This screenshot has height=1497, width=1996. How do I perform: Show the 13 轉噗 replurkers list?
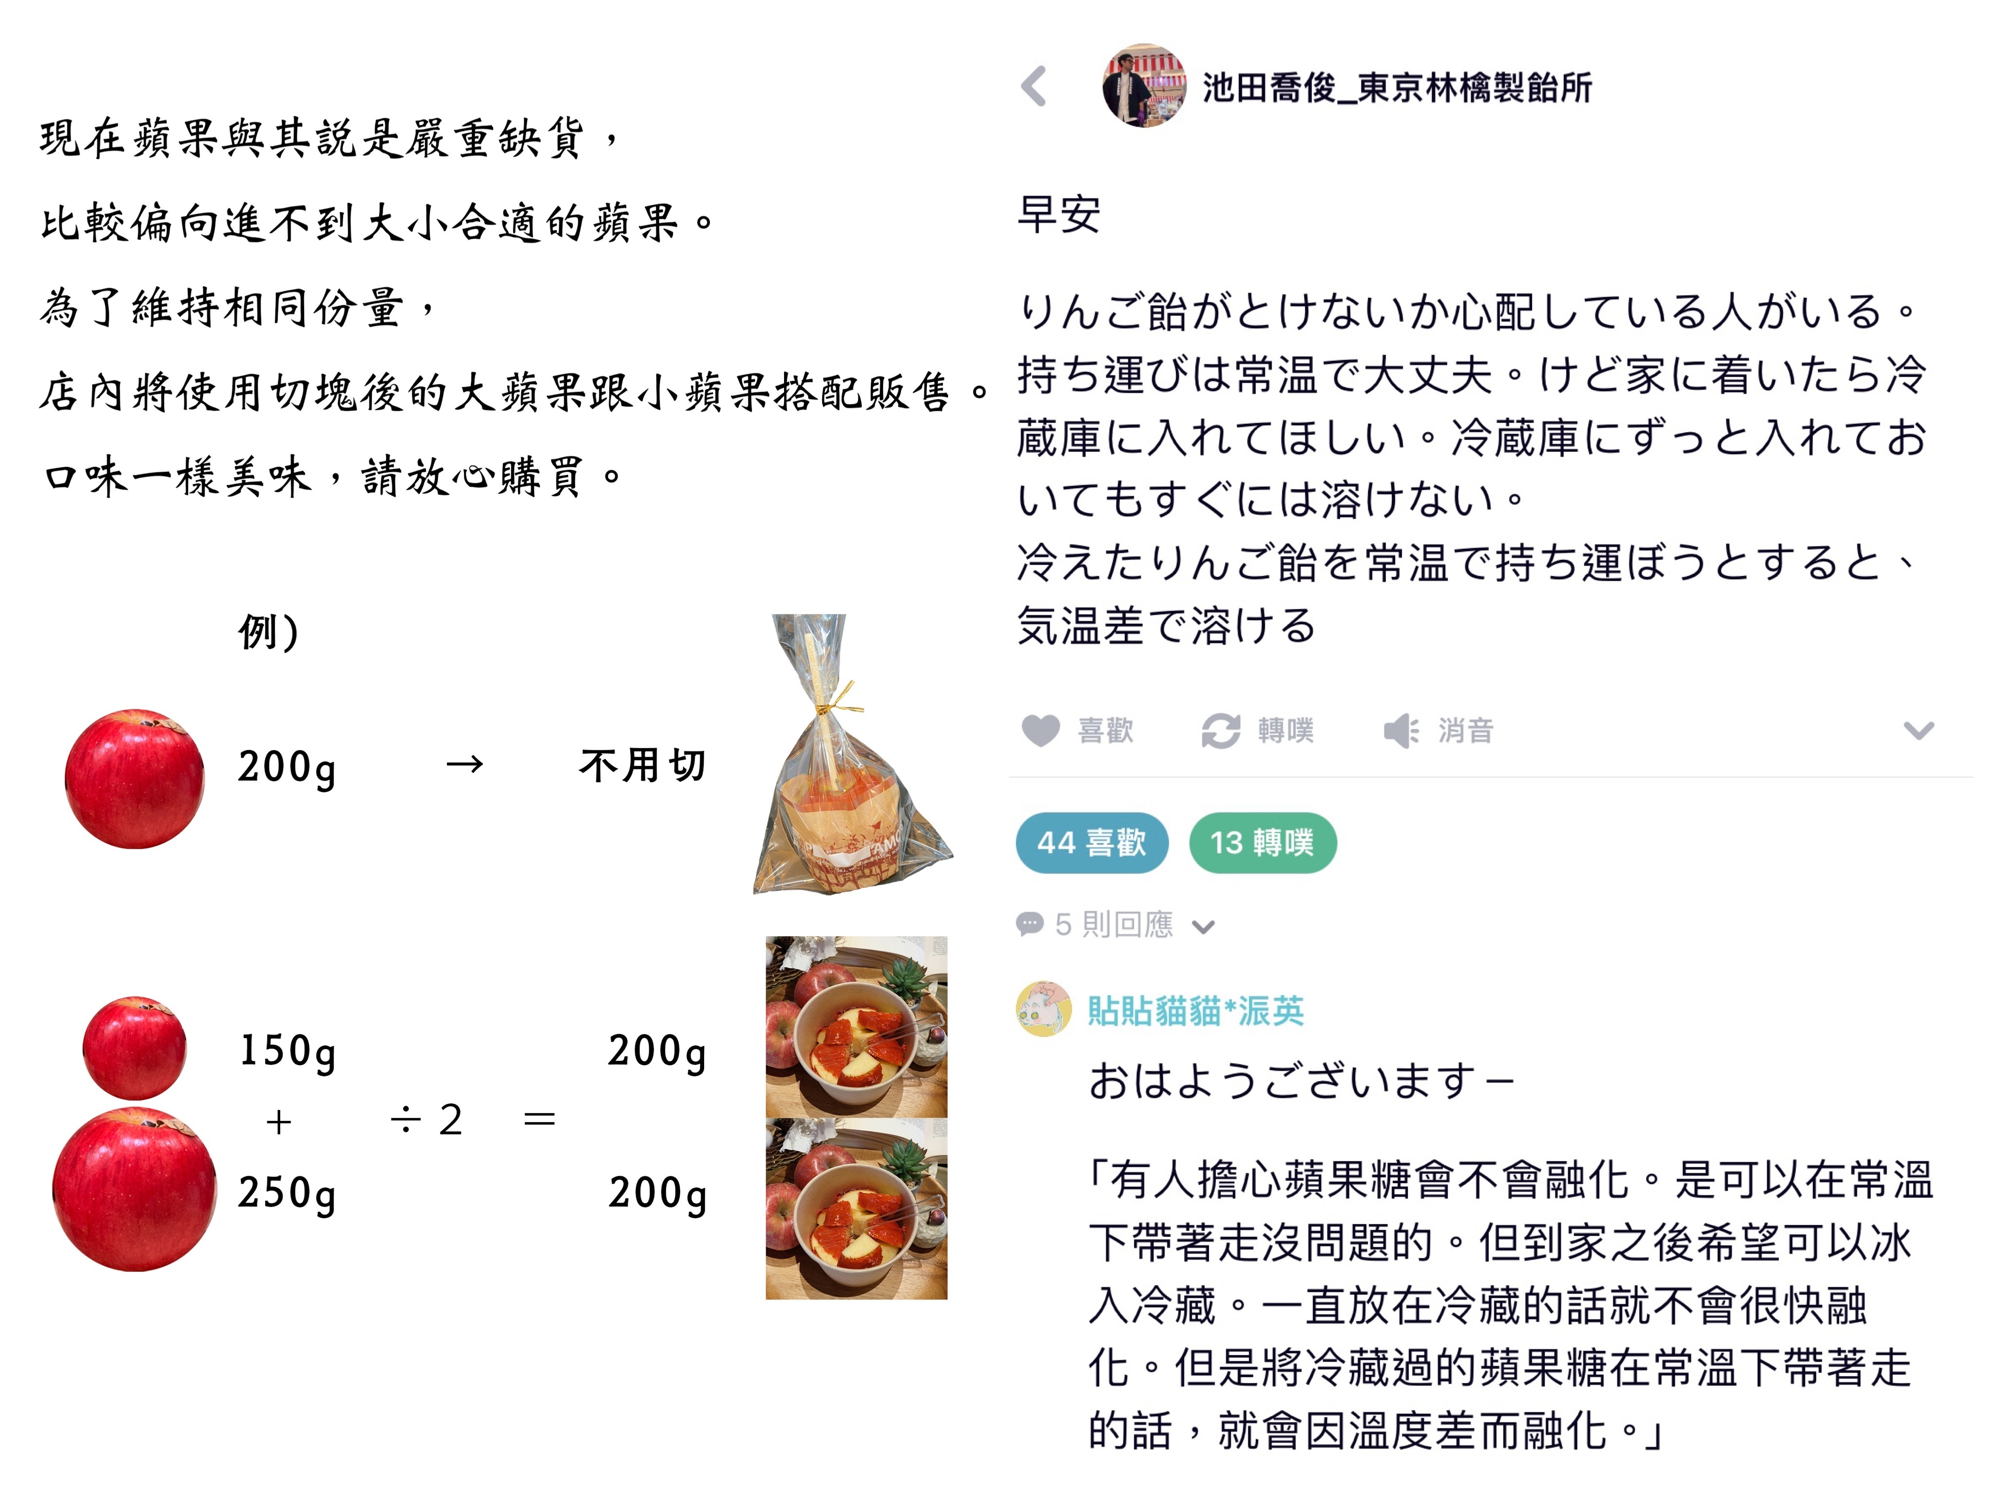[x=1263, y=843]
